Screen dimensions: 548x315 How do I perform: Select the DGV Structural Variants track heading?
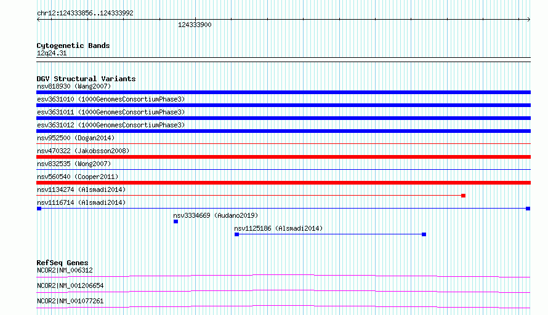coord(86,79)
